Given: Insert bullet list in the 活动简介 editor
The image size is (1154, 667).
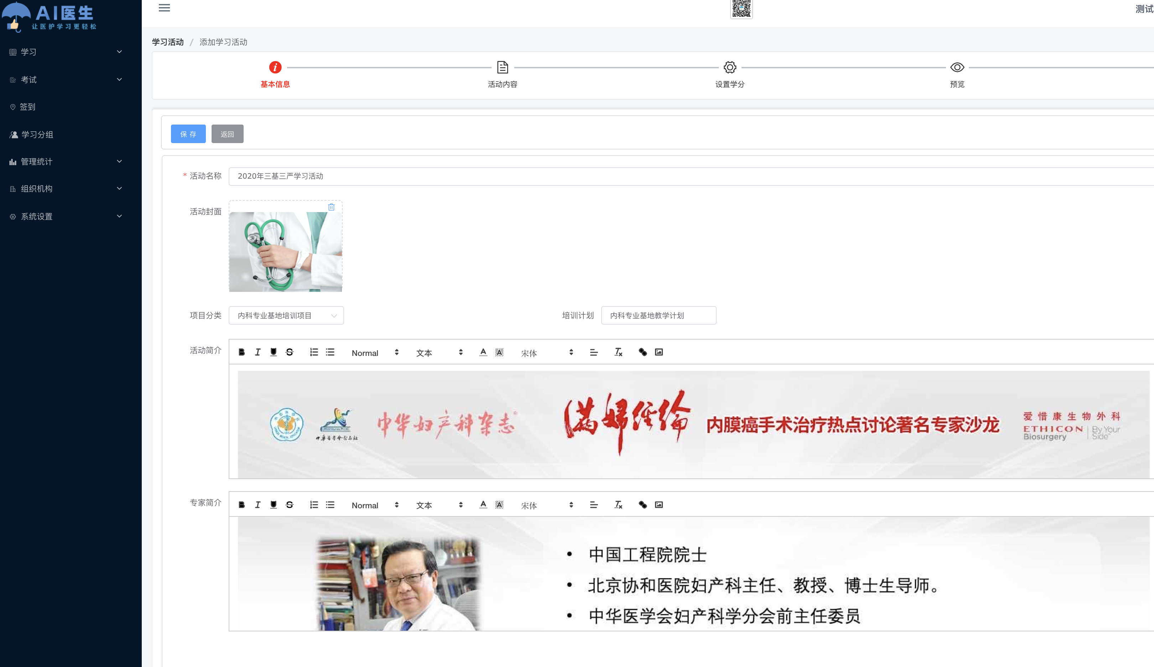Looking at the screenshot, I should (x=330, y=352).
